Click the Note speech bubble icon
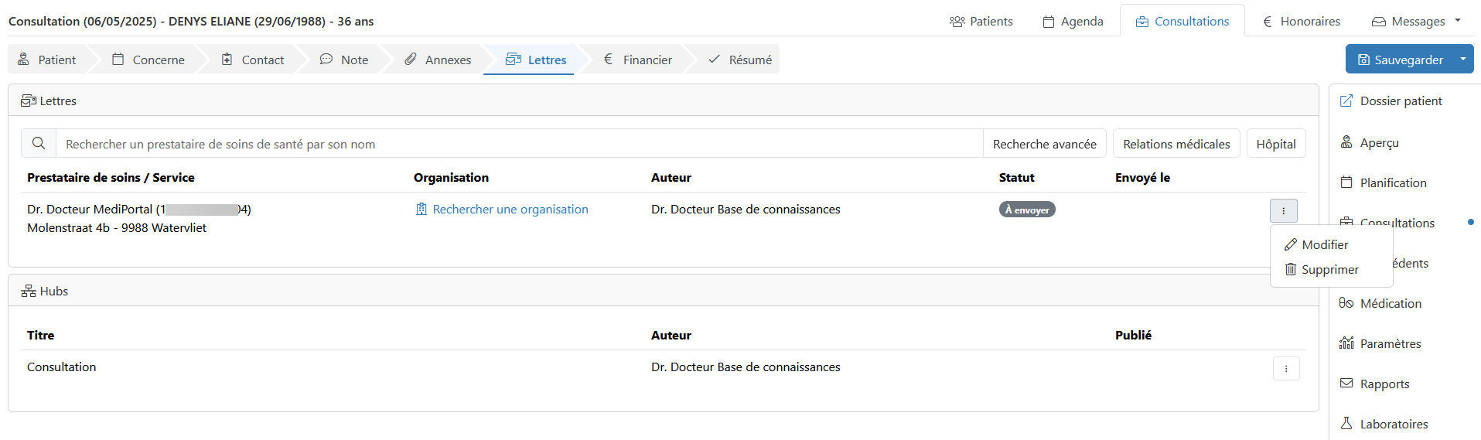 pyautogui.click(x=326, y=59)
